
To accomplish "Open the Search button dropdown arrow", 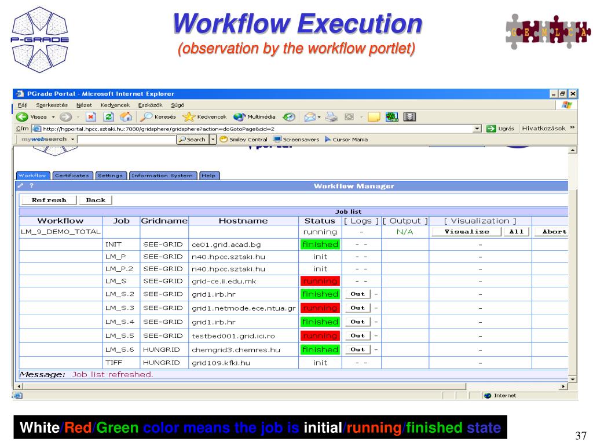I will tap(213, 139).
